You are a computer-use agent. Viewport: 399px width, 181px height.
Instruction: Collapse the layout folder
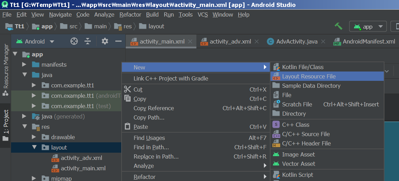tap(34, 147)
